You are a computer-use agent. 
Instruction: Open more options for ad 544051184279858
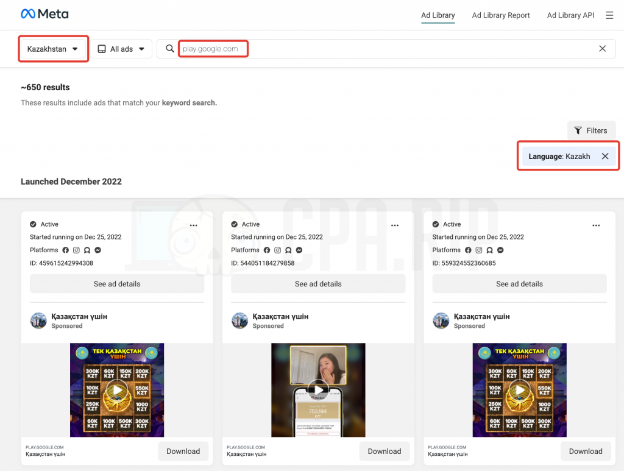click(x=395, y=225)
